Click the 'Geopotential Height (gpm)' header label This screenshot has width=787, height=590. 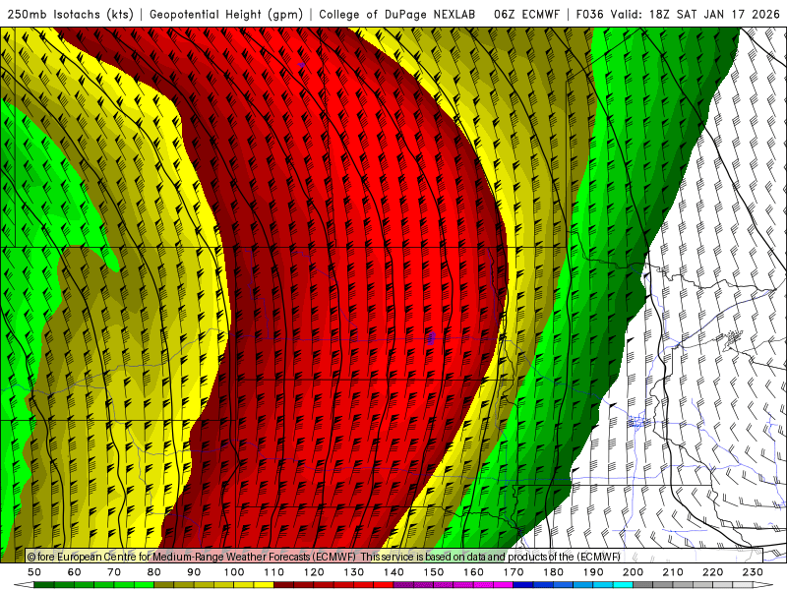coord(226,15)
